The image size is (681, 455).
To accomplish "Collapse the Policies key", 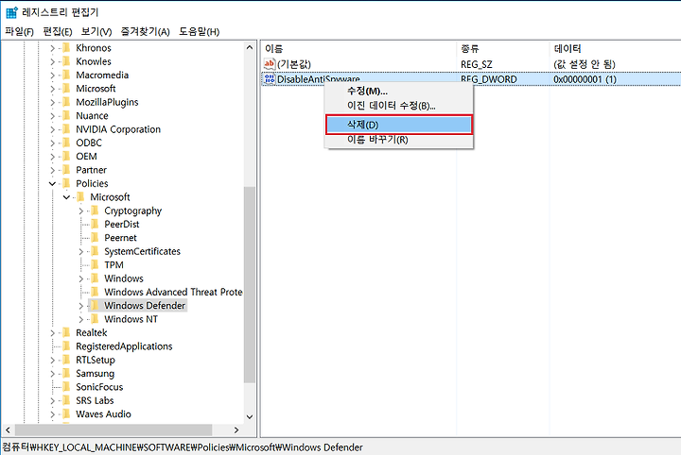I will 53,184.
